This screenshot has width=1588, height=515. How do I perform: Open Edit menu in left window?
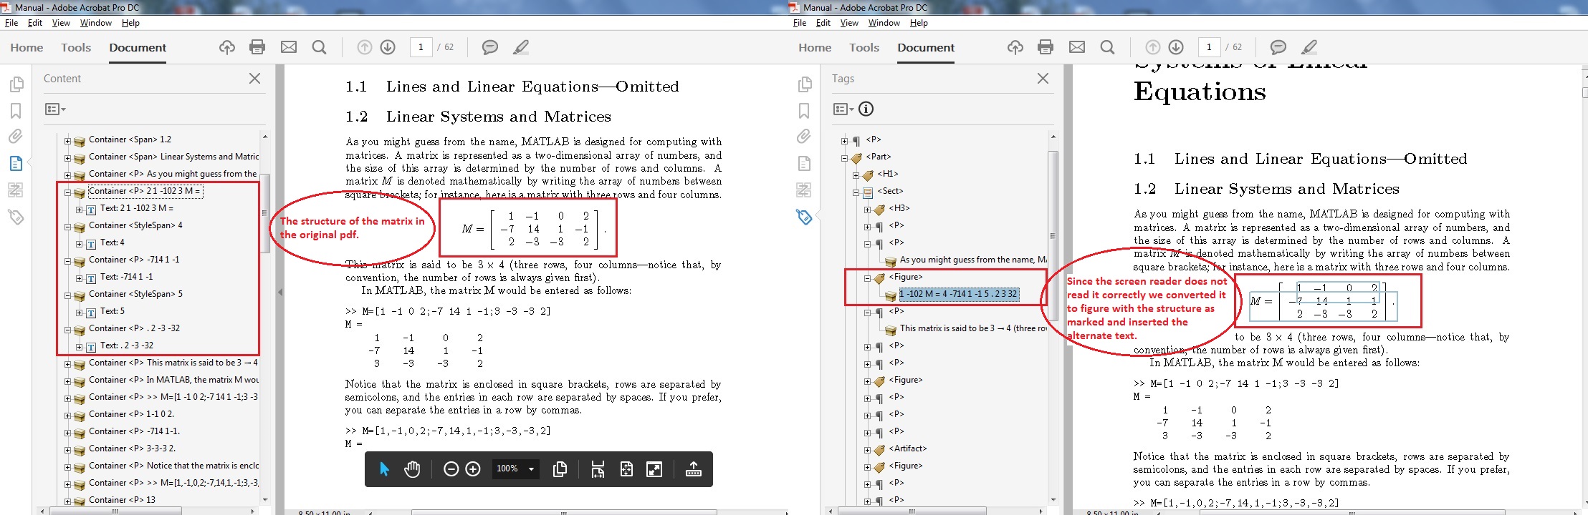(x=35, y=23)
